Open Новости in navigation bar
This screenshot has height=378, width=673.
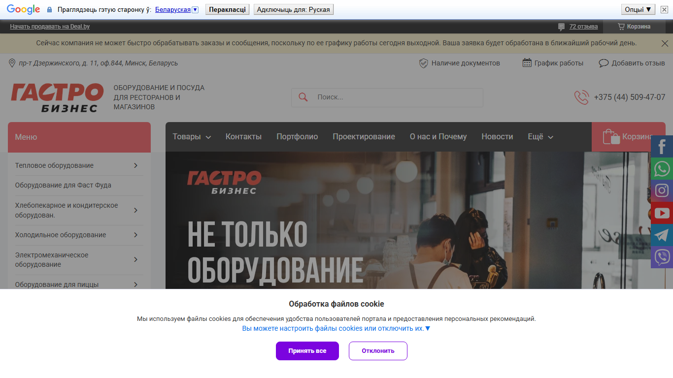coord(497,137)
